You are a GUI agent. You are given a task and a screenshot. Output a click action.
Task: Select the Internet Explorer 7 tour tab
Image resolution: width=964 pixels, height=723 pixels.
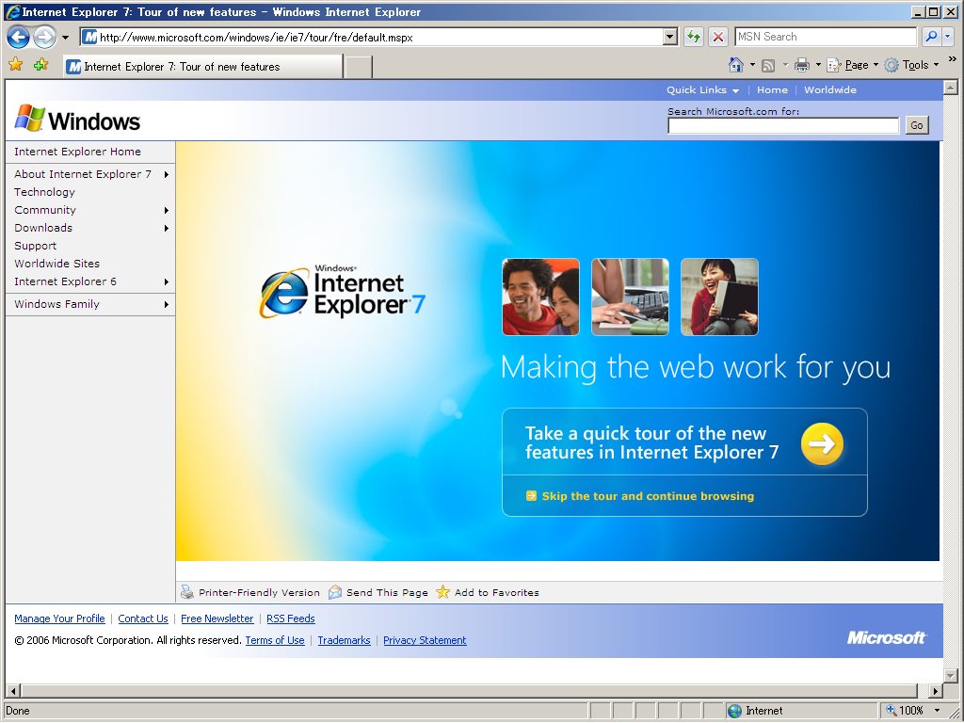(x=203, y=67)
